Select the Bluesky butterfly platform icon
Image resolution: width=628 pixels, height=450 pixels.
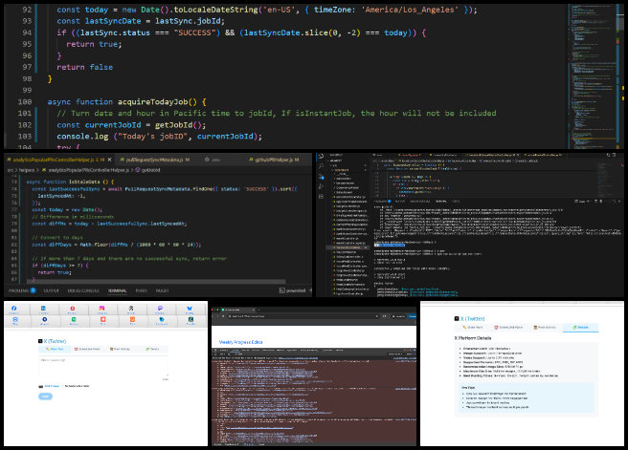[190, 309]
